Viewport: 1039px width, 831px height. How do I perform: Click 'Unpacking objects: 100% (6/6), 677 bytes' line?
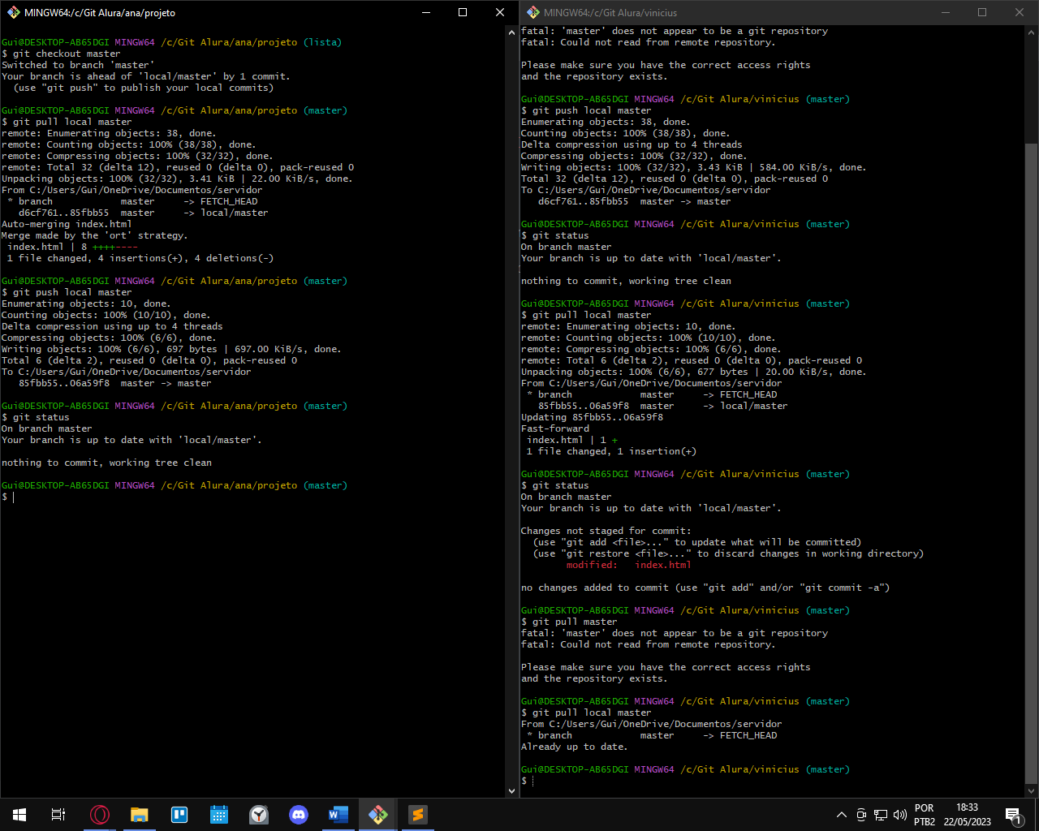tap(694, 372)
